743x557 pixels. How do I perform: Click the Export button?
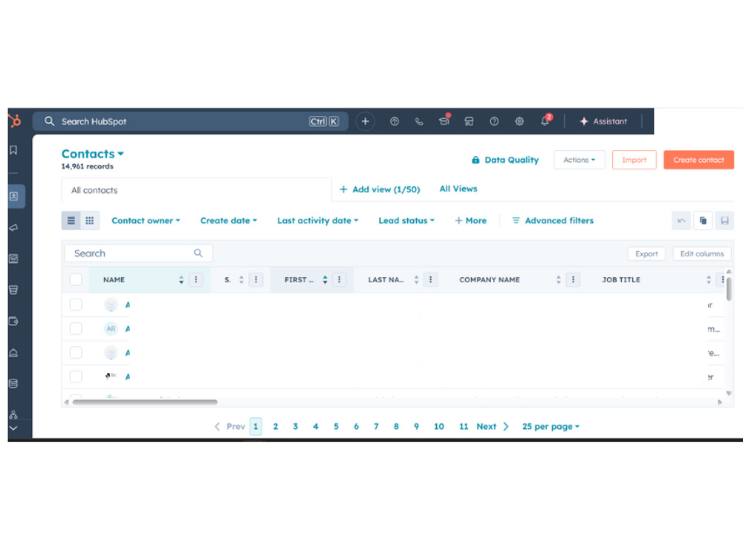click(x=646, y=254)
